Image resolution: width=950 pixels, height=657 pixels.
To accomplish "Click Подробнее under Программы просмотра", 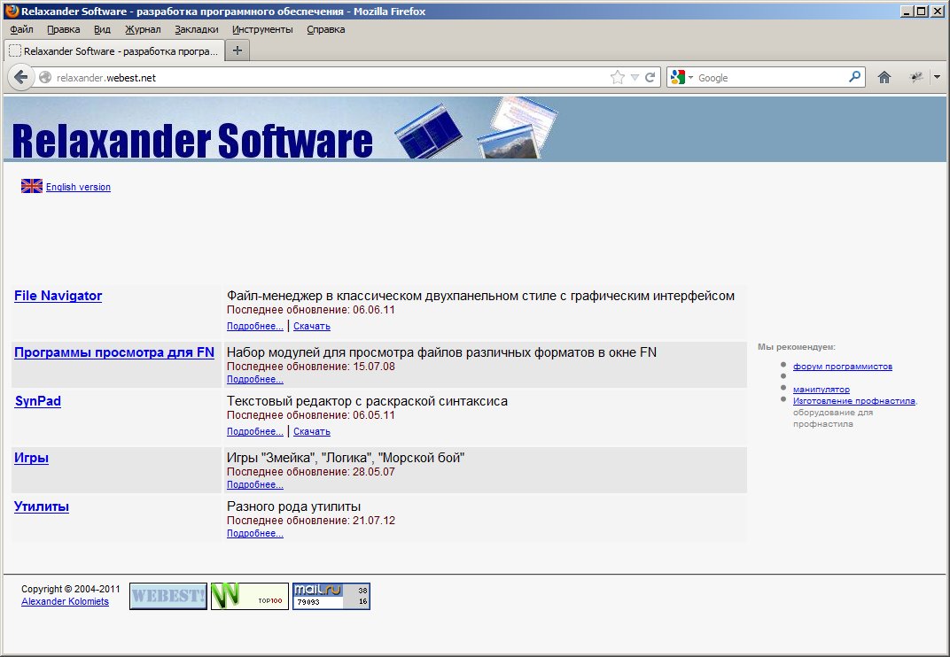I will [x=254, y=379].
